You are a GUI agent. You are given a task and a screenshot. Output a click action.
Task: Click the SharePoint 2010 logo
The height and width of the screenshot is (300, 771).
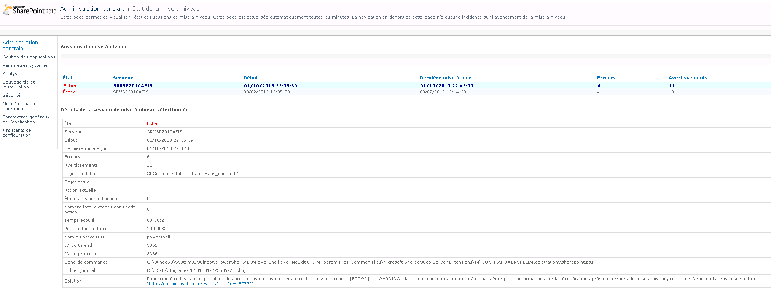29,10
